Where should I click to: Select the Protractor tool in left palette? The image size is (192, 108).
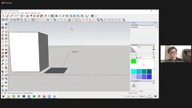click(x=3, y=64)
